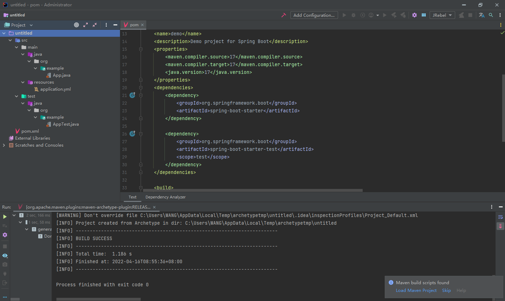Collapse the 2 sec, 166 ms run node
505x301 pixels.
tap(14, 215)
